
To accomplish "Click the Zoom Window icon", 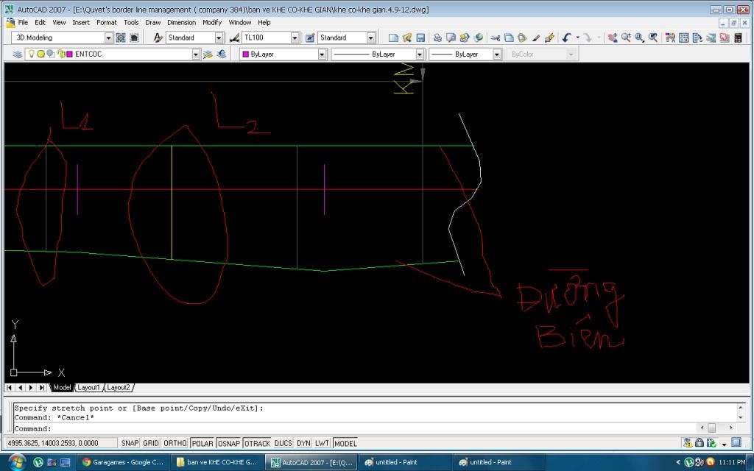I will click(639, 38).
